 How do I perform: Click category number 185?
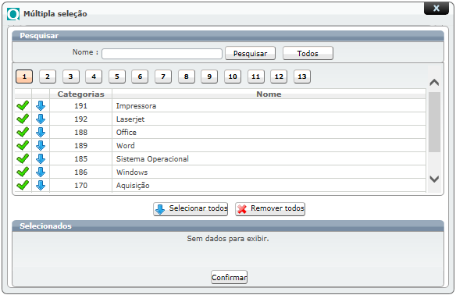[x=80, y=159]
